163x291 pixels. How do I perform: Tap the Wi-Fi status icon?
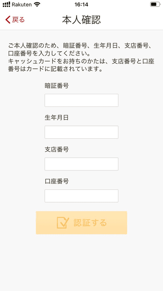37,4
